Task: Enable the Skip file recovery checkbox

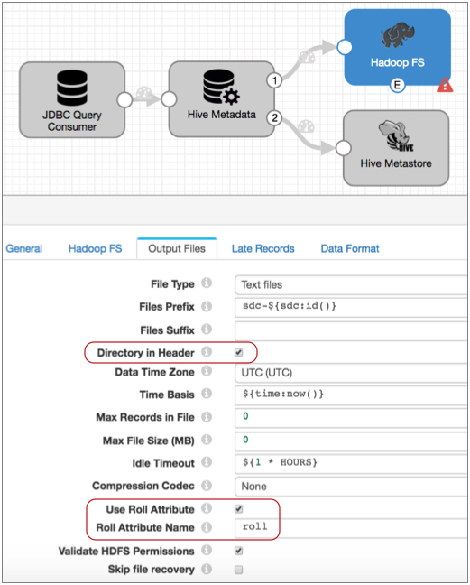Action: click(x=238, y=570)
